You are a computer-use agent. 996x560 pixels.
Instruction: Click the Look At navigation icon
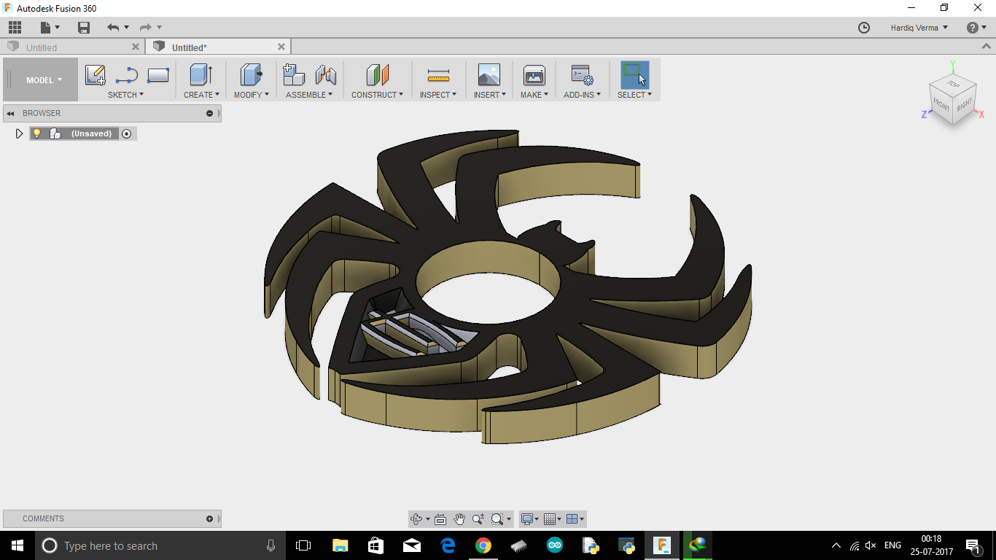coord(440,519)
